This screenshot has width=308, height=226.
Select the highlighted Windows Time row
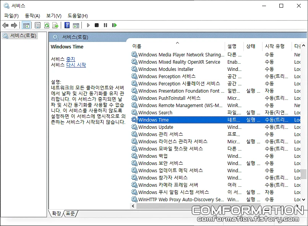click(216, 120)
